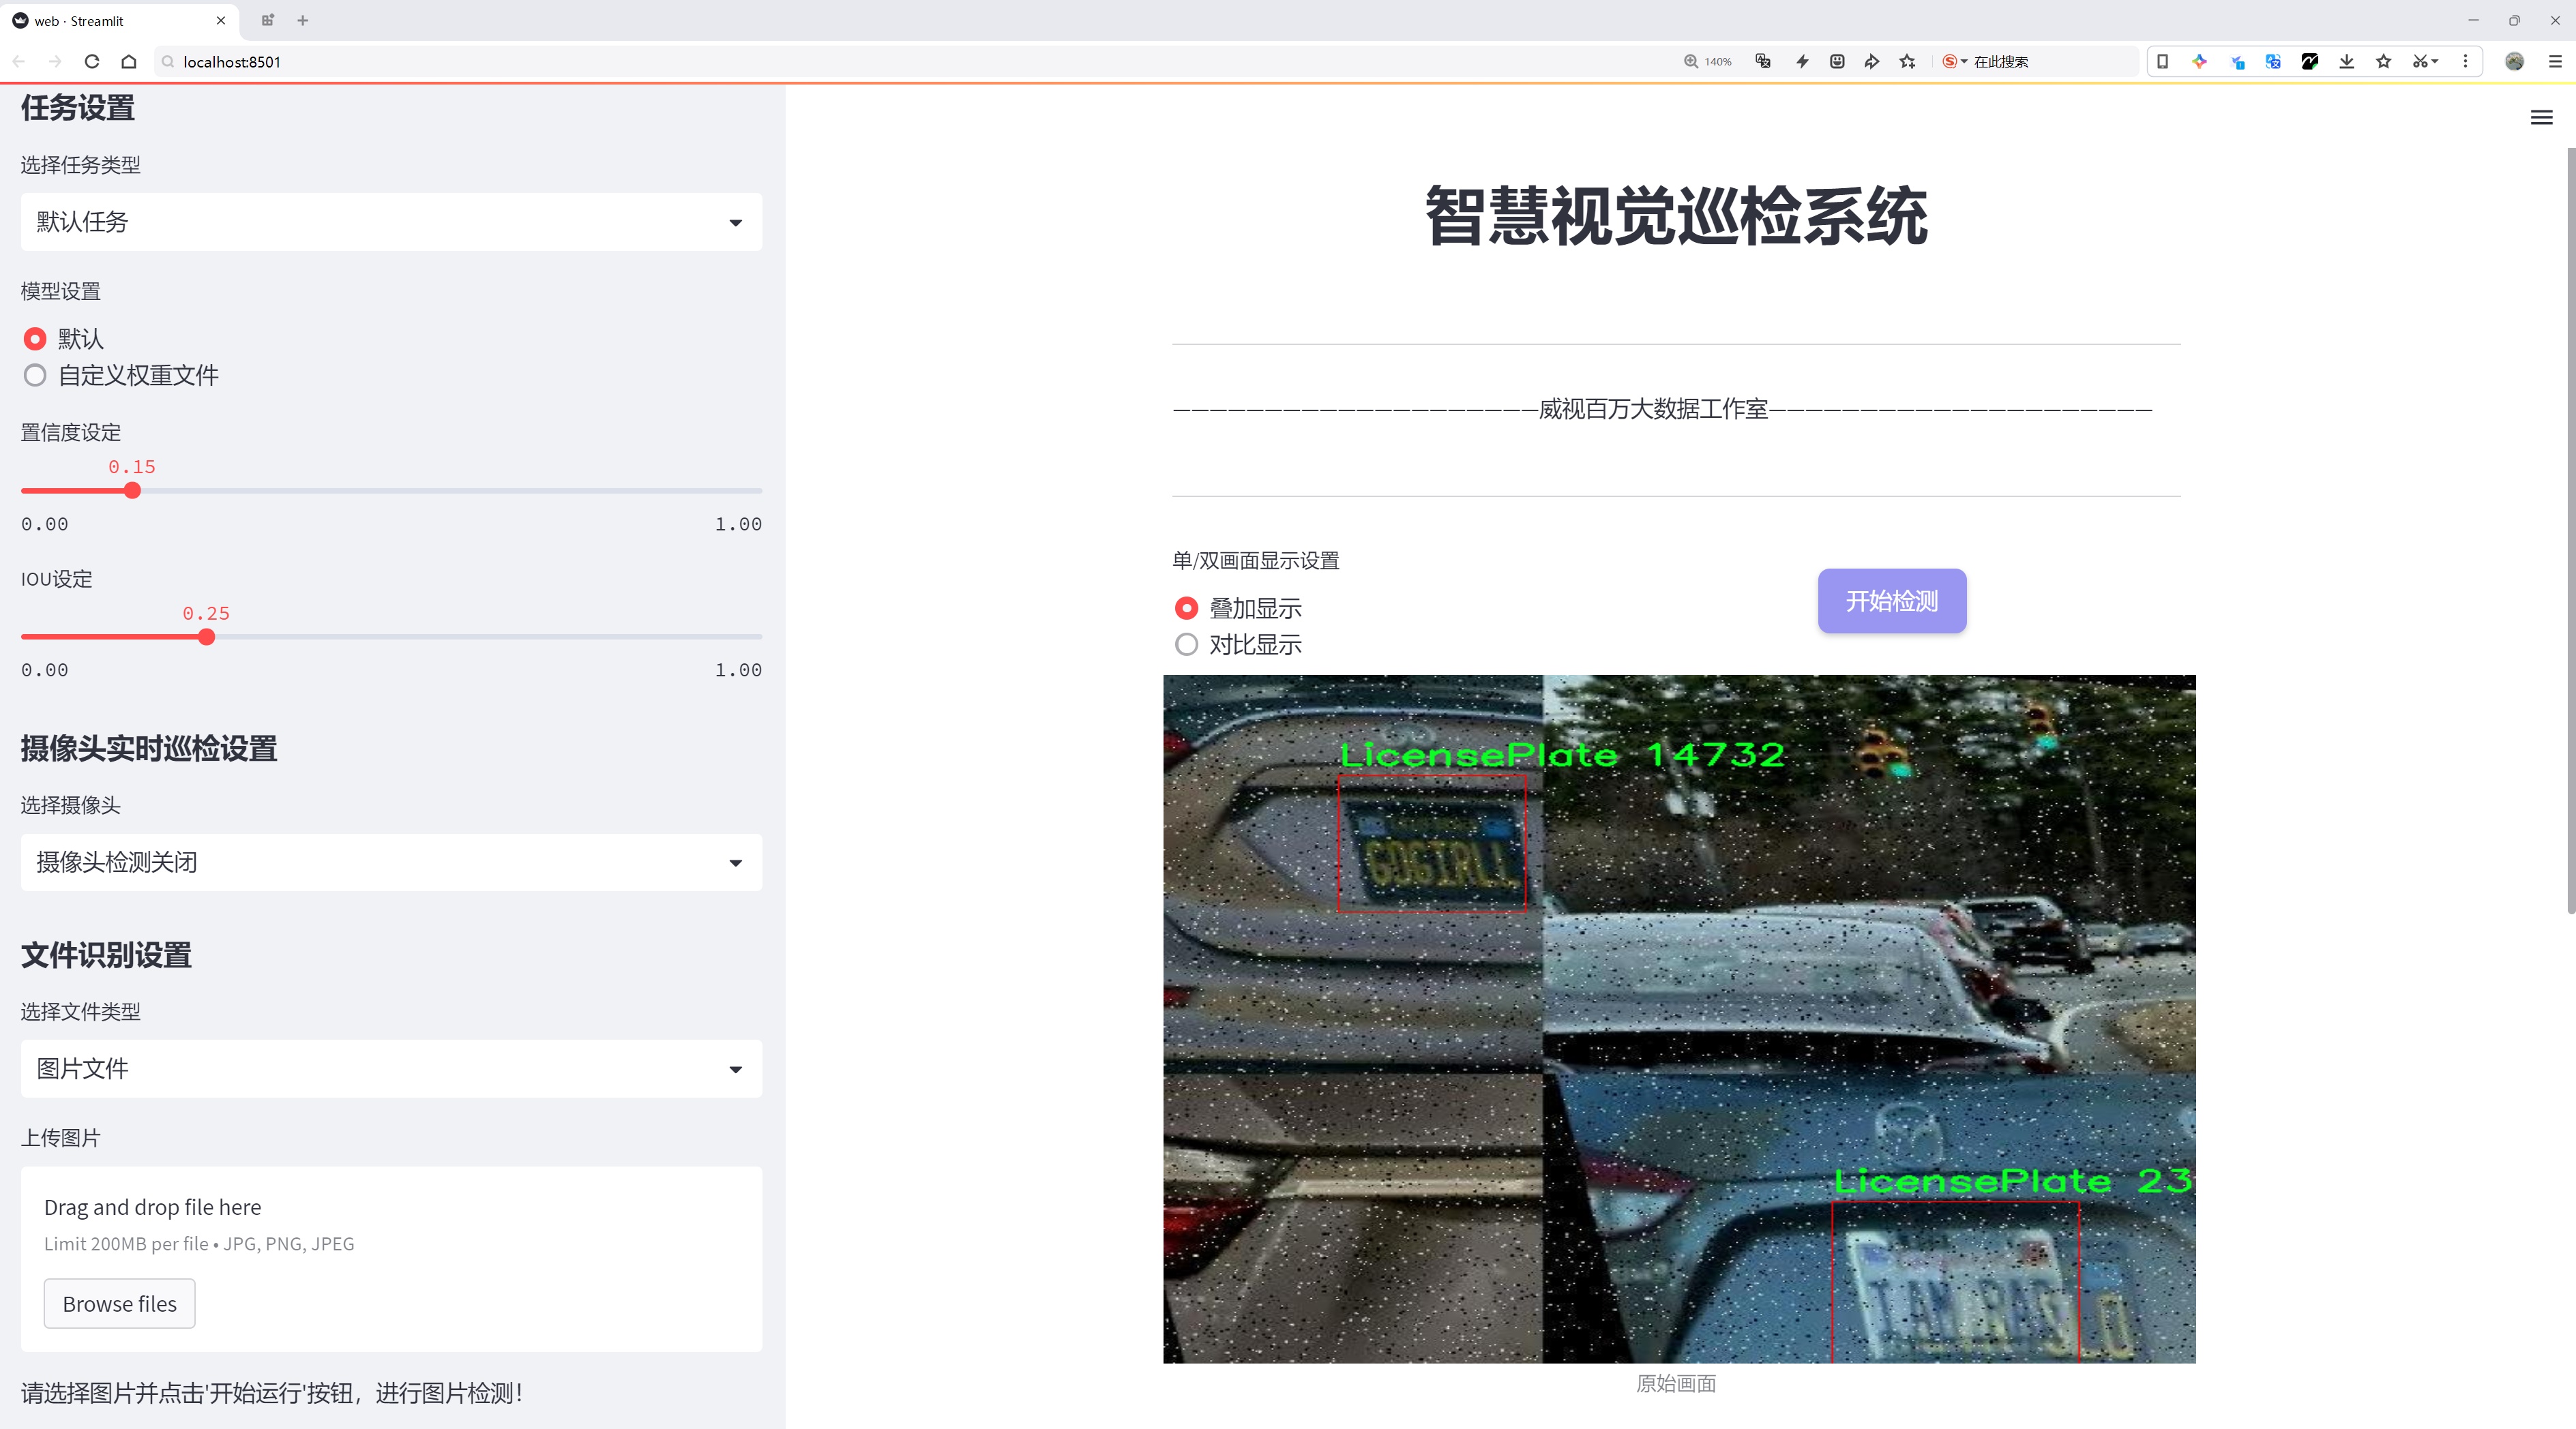Open the scissors screenshot tool dropdown
2576x1429 pixels.
point(2425,62)
